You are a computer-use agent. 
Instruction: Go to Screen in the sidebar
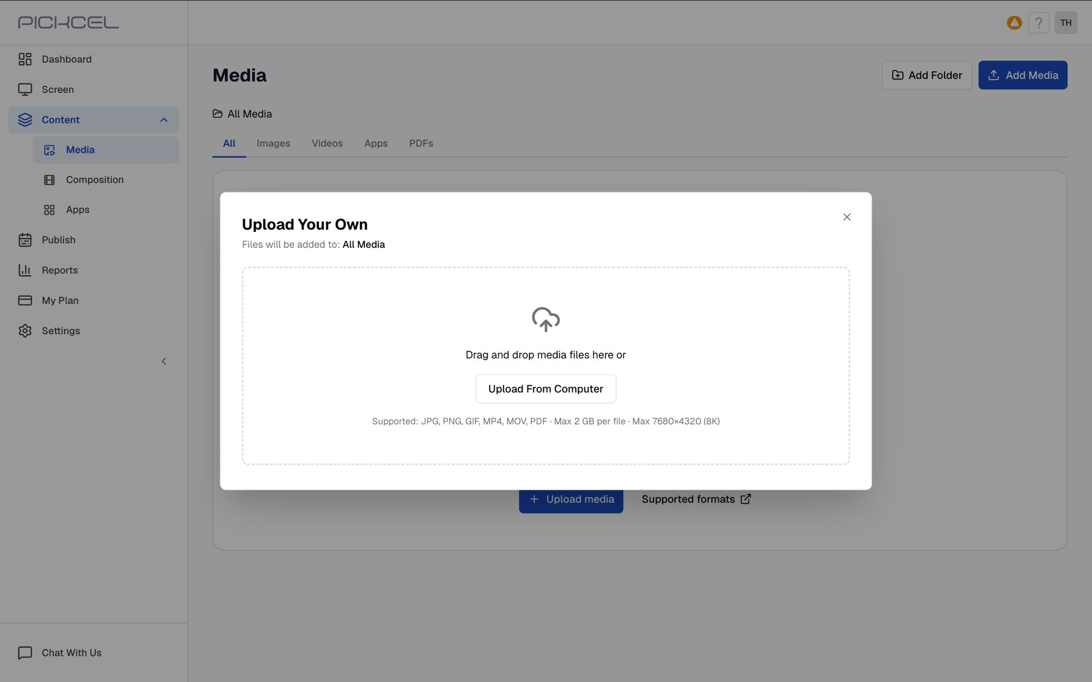pos(93,89)
